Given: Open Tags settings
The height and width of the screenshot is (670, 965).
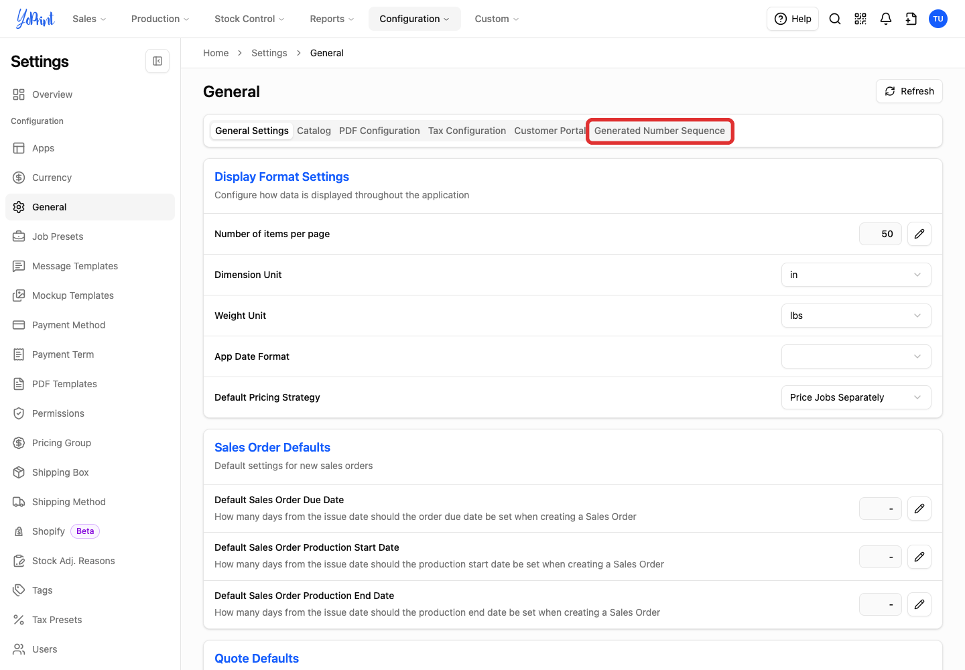Looking at the screenshot, I should pos(90,590).
